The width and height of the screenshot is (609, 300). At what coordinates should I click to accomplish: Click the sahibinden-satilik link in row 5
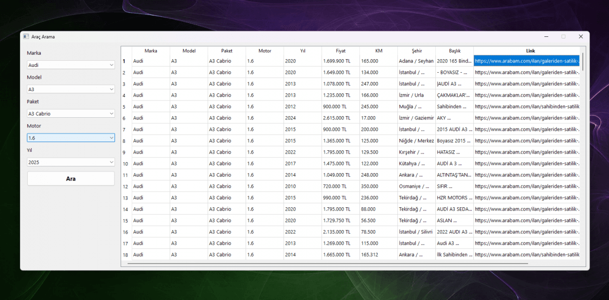click(x=526, y=106)
